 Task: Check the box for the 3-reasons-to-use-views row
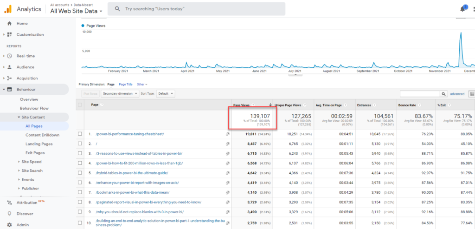[80, 153]
